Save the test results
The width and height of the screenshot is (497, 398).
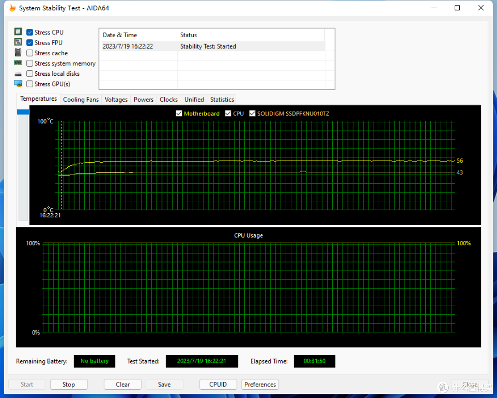point(164,384)
